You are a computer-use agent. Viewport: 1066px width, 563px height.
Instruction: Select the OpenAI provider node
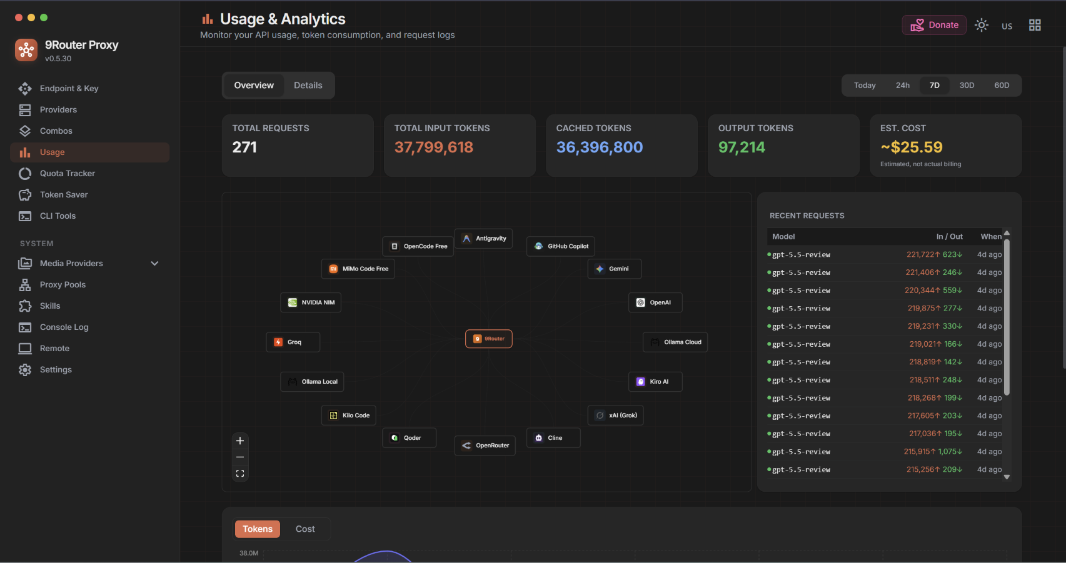click(655, 302)
